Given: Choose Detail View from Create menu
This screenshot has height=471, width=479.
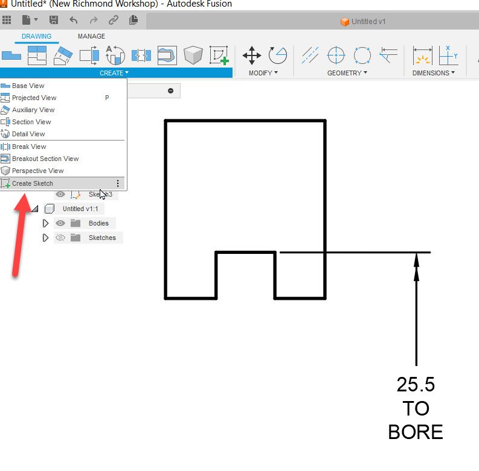Looking at the screenshot, I should pos(63,134).
